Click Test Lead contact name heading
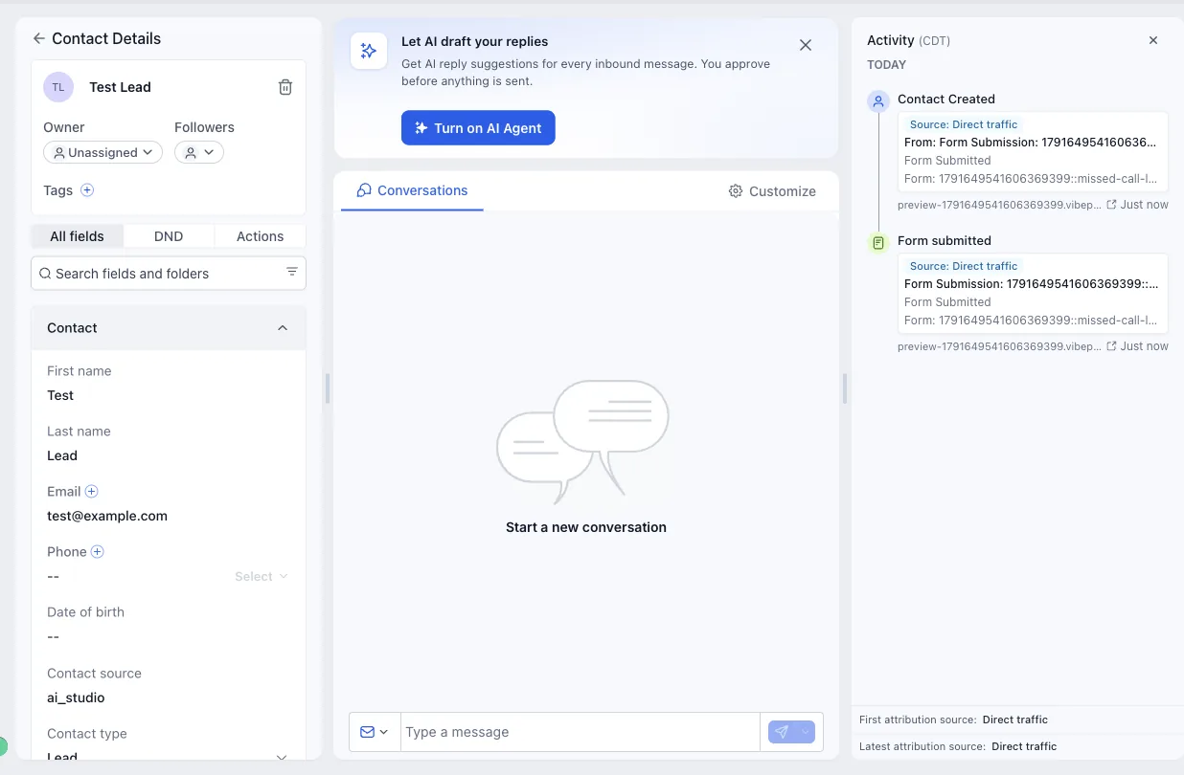This screenshot has height=775, width=1184. pos(120,87)
